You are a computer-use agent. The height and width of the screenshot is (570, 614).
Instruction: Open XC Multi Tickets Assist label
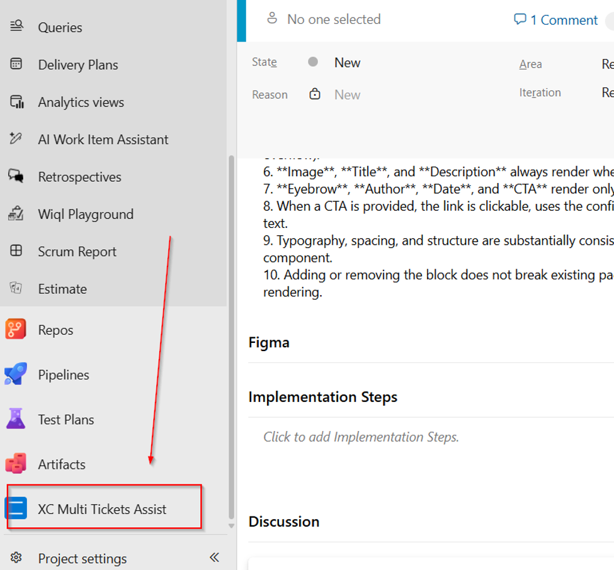point(102,509)
